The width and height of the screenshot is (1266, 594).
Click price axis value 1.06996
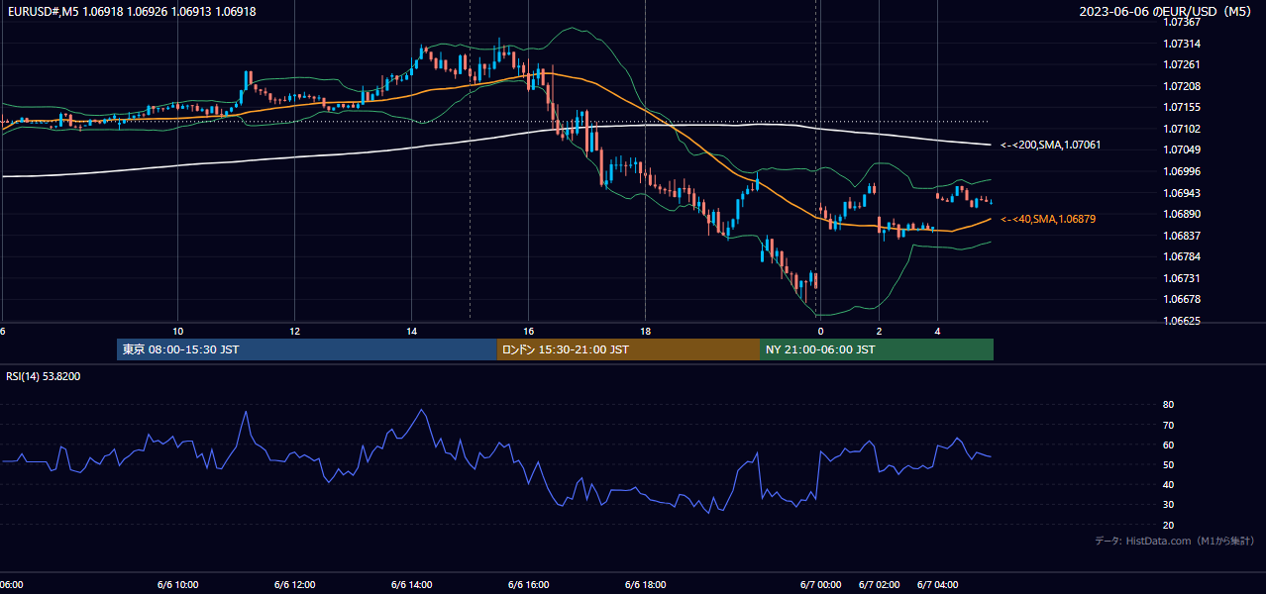point(1182,171)
